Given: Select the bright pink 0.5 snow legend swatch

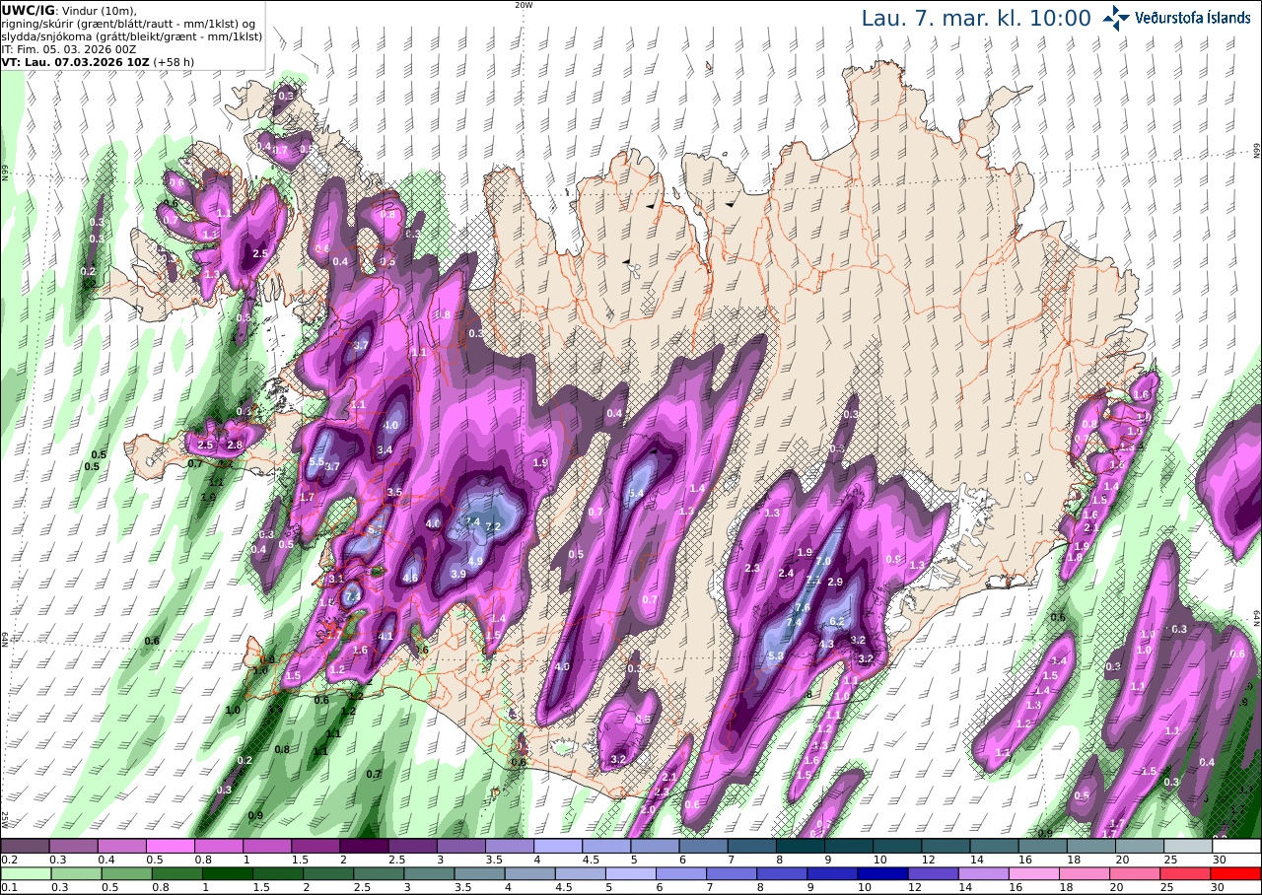Looking at the screenshot, I should [x=171, y=846].
